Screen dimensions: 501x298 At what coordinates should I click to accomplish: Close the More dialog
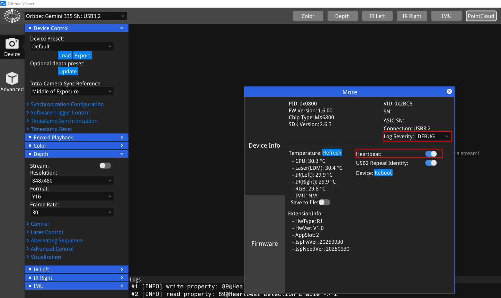point(449,92)
